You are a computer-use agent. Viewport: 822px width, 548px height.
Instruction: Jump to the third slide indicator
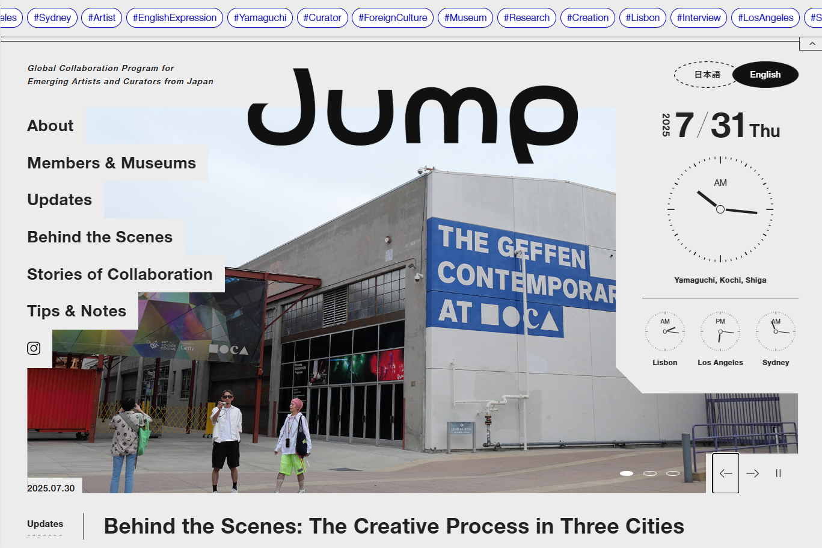(673, 473)
